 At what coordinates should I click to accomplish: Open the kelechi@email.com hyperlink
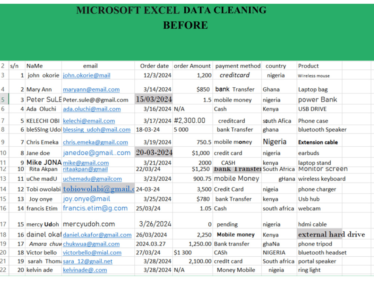[x=89, y=121]
